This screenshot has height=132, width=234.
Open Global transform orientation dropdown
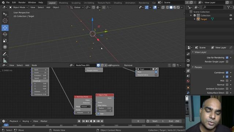coord(77,7)
